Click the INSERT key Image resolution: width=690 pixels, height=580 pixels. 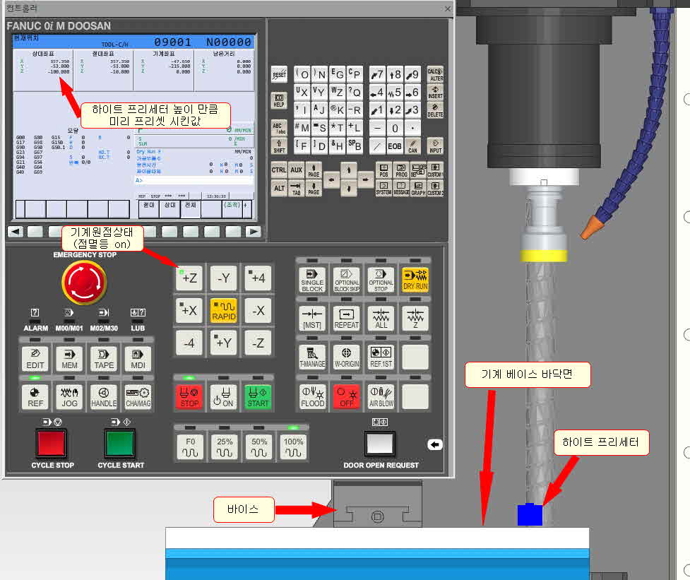[435, 92]
